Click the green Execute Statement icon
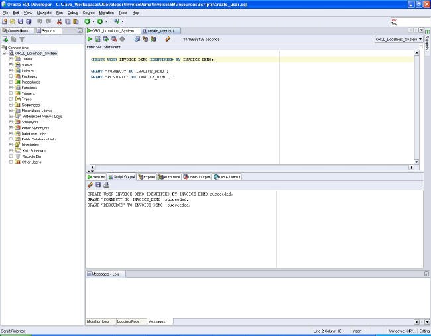Image resolution: width=431 pixels, height=336 pixels. pos(90,39)
